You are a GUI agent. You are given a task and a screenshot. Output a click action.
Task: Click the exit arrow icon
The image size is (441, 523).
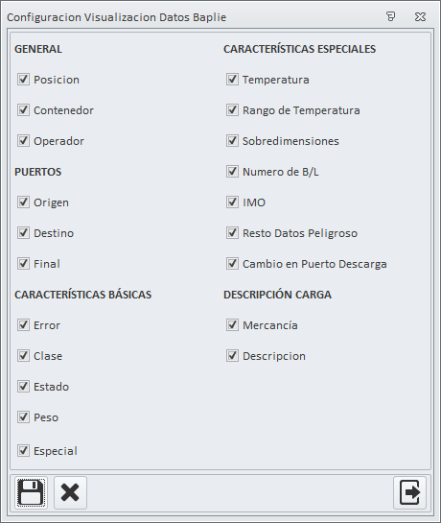[x=409, y=492]
